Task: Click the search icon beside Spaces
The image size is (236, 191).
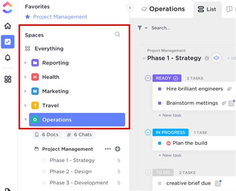Action: pyautogui.click(x=118, y=34)
